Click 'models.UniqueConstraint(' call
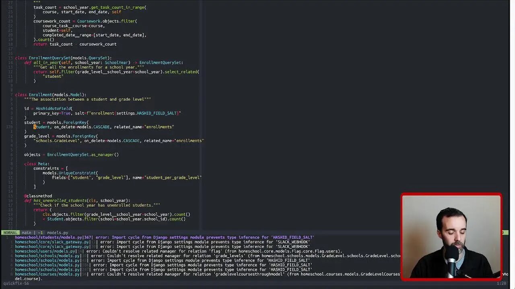 coord(70,173)
